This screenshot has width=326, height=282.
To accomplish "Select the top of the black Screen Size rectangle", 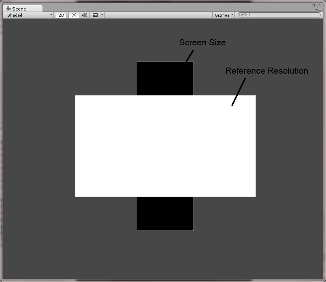I will pos(165,78).
